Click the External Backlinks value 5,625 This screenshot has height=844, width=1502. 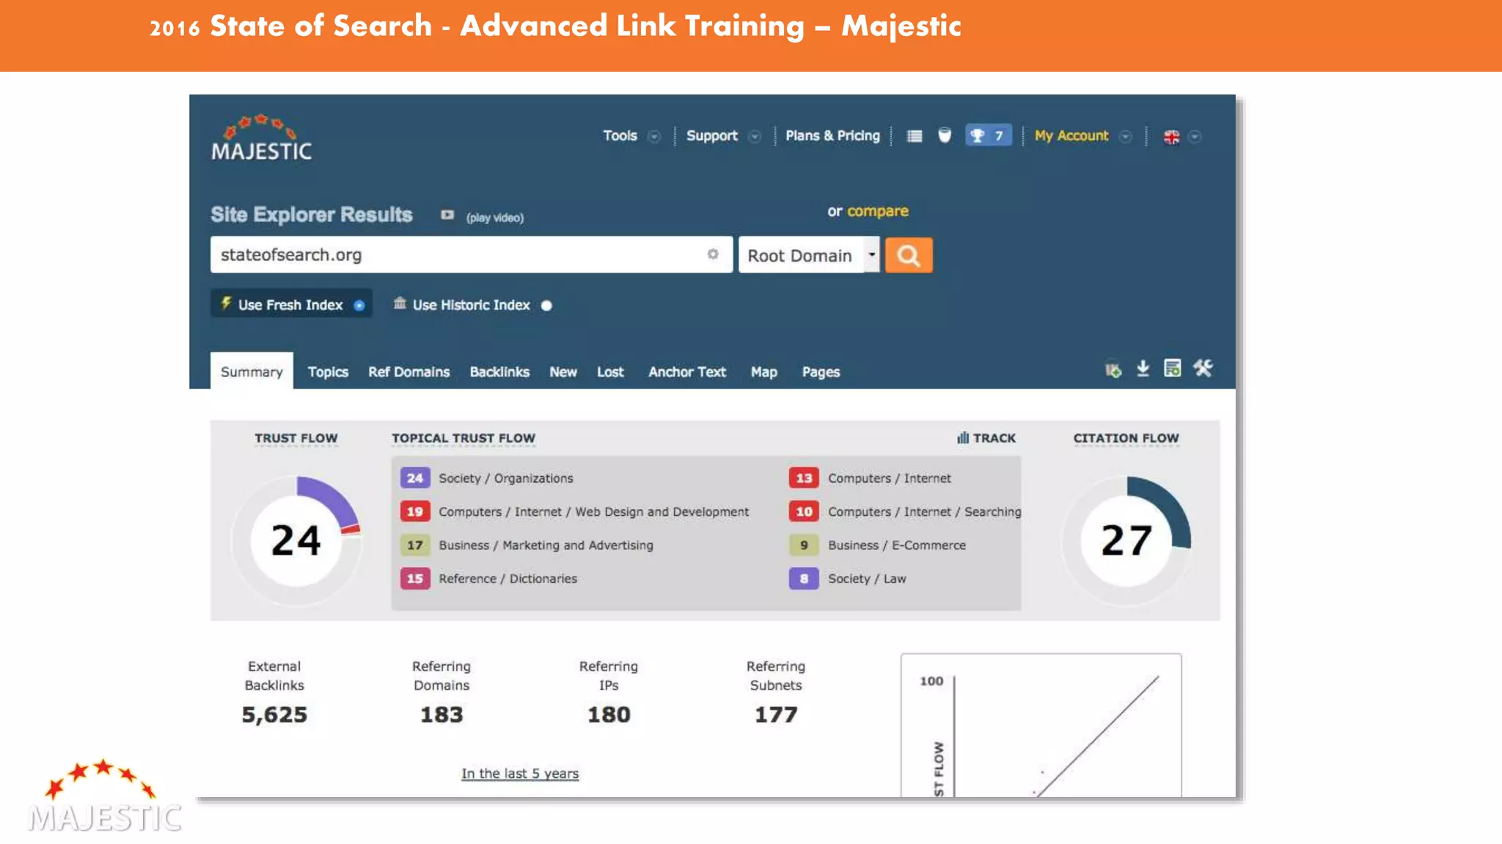tap(274, 714)
